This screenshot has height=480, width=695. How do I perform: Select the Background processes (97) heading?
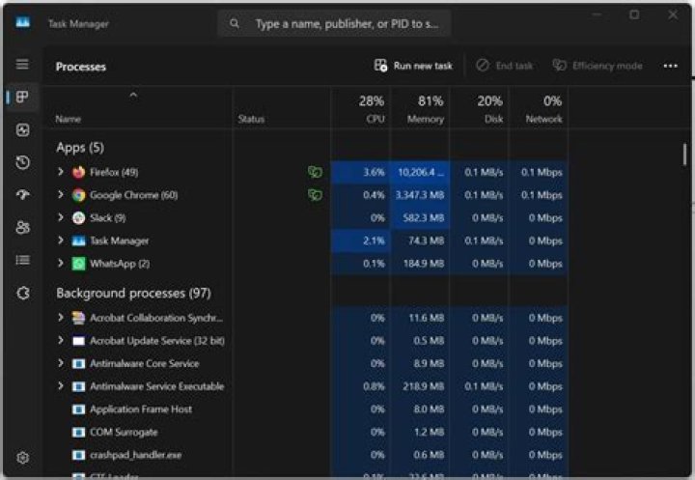click(x=133, y=294)
